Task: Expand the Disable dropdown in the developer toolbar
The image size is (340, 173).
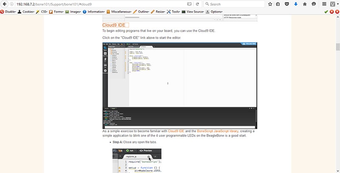Action: (8, 11)
